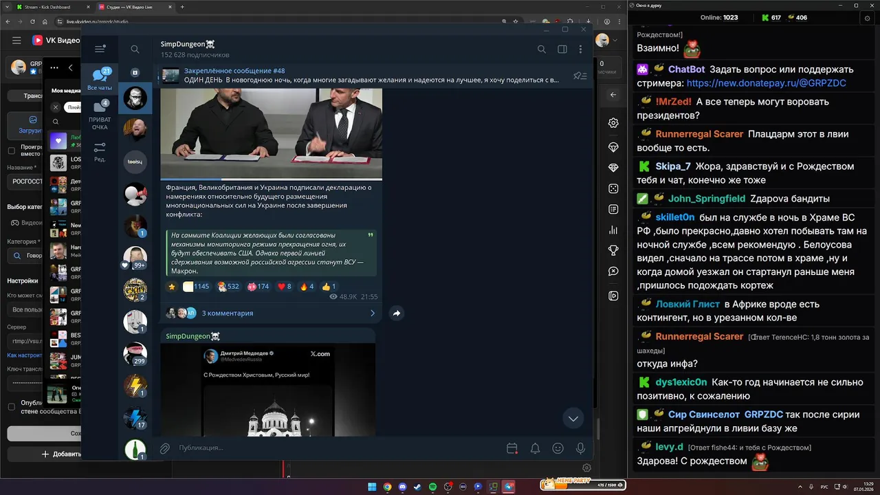Viewport: 880px width, 495px height.
Task: Open the ПРИВАТОЧКА chat folder
Action: pyautogui.click(x=100, y=114)
